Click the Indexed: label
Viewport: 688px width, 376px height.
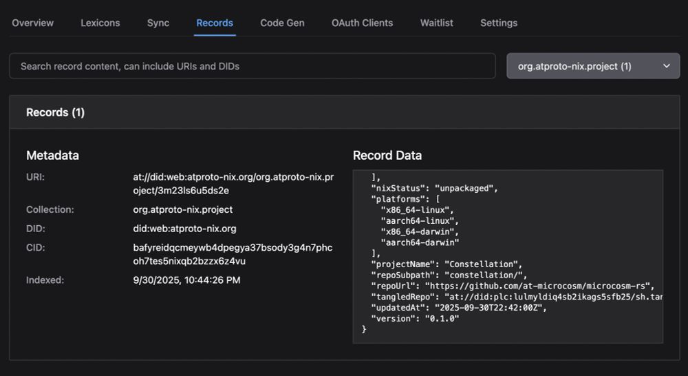tap(45, 280)
